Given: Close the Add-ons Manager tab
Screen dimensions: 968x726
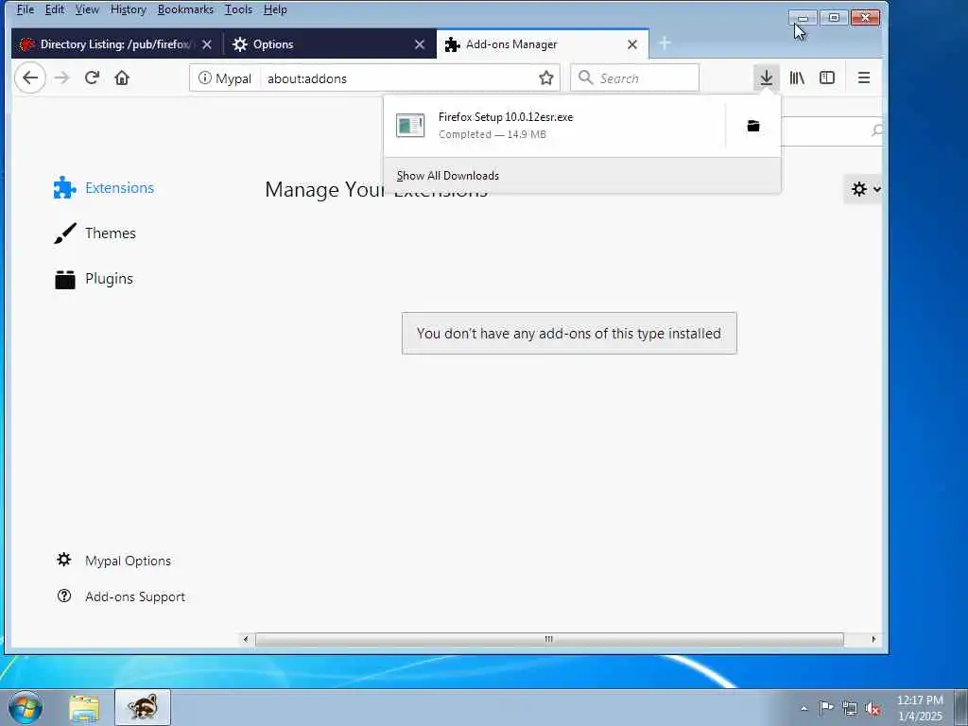Looking at the screenshot, I should (632, 44).
